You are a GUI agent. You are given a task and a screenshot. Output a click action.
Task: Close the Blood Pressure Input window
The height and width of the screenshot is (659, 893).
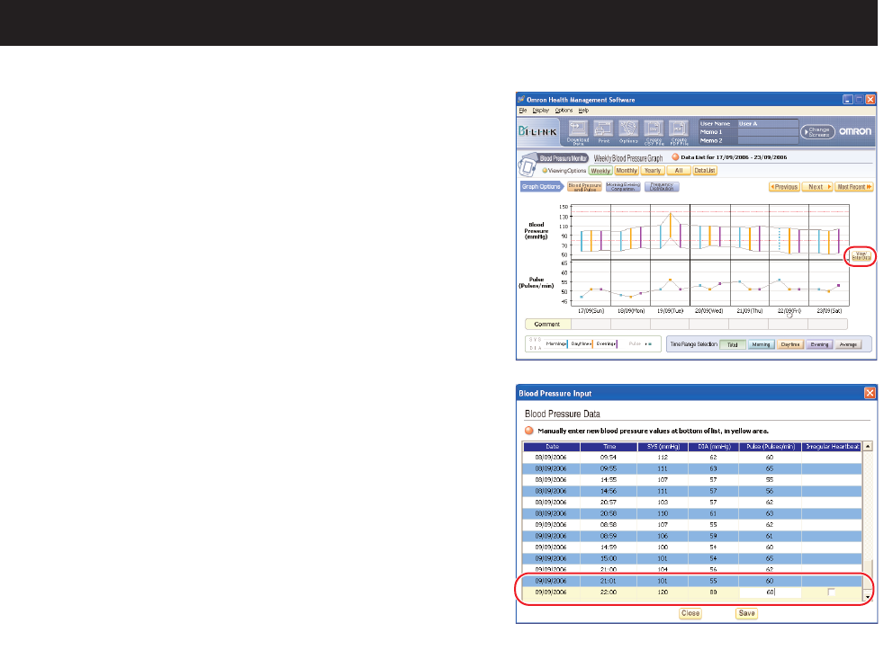click(x=870, y=393)
